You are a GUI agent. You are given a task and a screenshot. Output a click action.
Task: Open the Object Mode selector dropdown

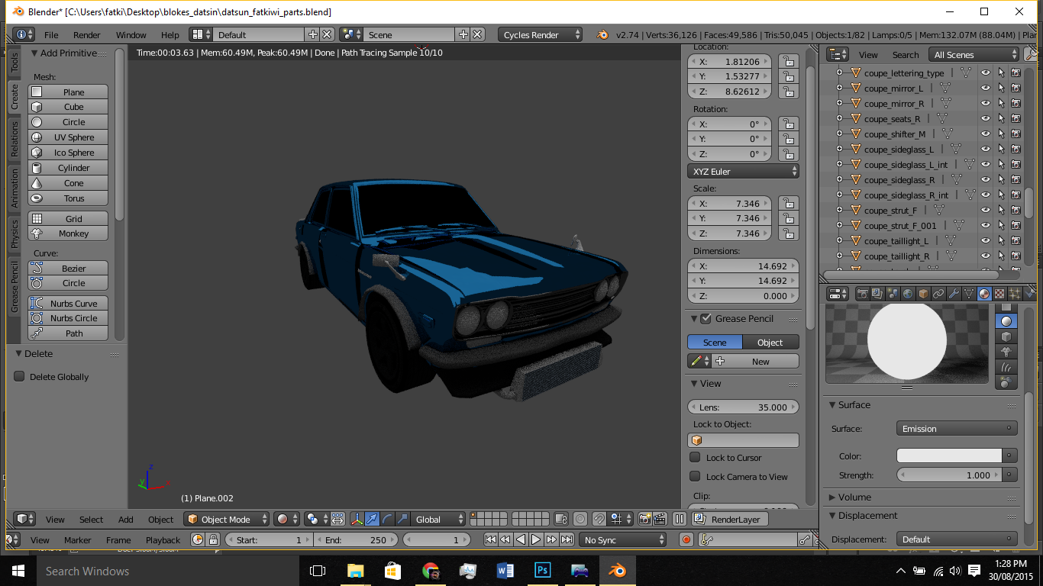pyautogui.click(x=227, y=520)
